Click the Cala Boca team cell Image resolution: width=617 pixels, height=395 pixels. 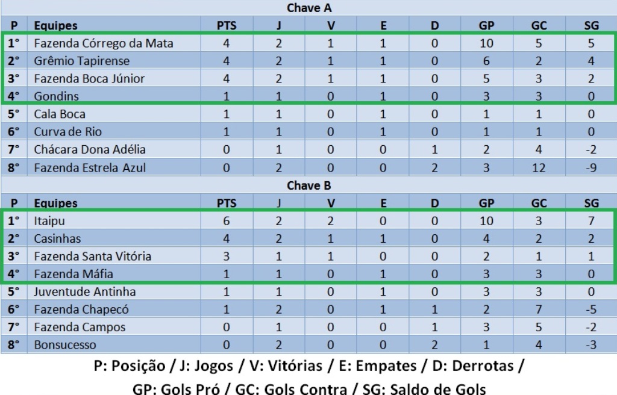click(60, 114)
